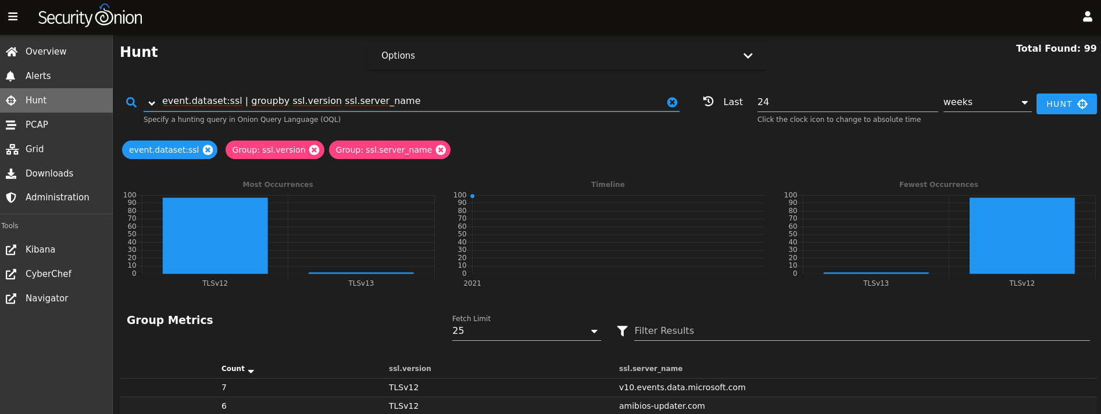Launch Kibana tool link
Image resolution: width=1101 pixels, height=414 pixels.
point(56,250)
